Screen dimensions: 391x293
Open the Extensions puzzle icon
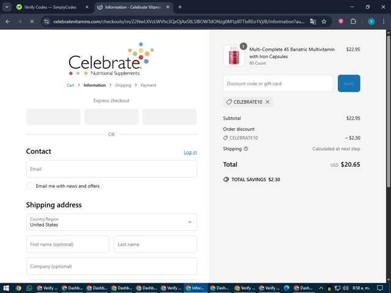coord(353,22)
